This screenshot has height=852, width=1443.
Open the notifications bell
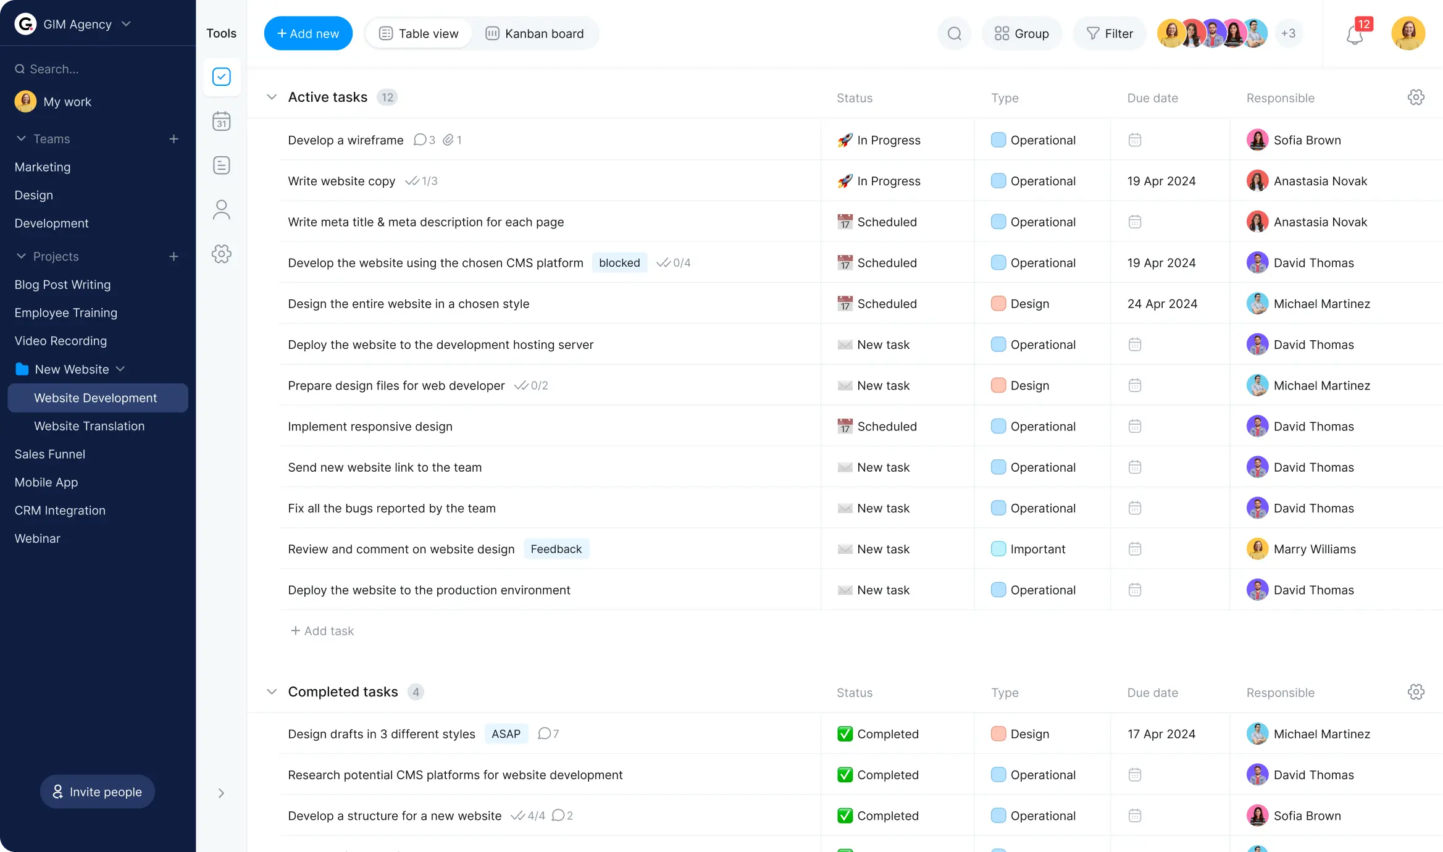point(1355,35)
